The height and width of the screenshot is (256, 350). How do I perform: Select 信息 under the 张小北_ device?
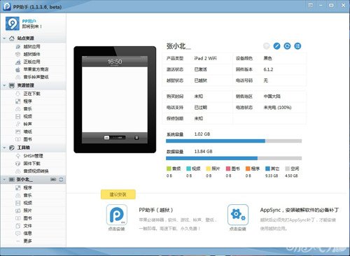tap(27, 234)
